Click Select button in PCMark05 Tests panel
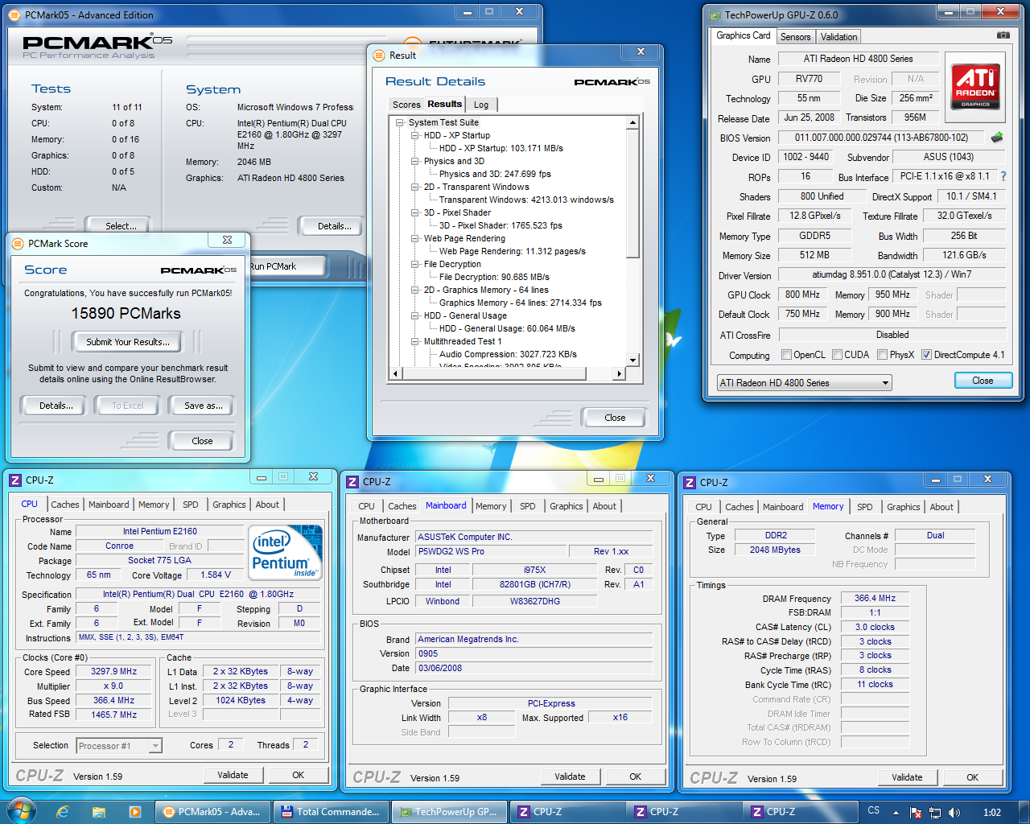 click(x=121, y=226)
